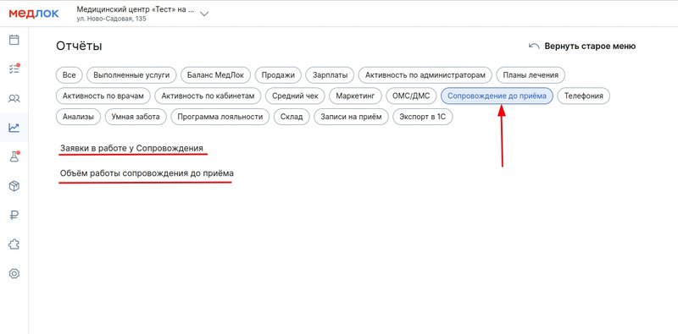Expand the clinic selector chevron

pyautogui.click(x=204, y=14)
